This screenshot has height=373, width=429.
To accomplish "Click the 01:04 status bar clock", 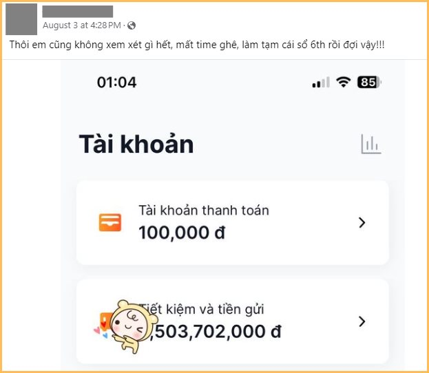I will click(x=117, y=83).
